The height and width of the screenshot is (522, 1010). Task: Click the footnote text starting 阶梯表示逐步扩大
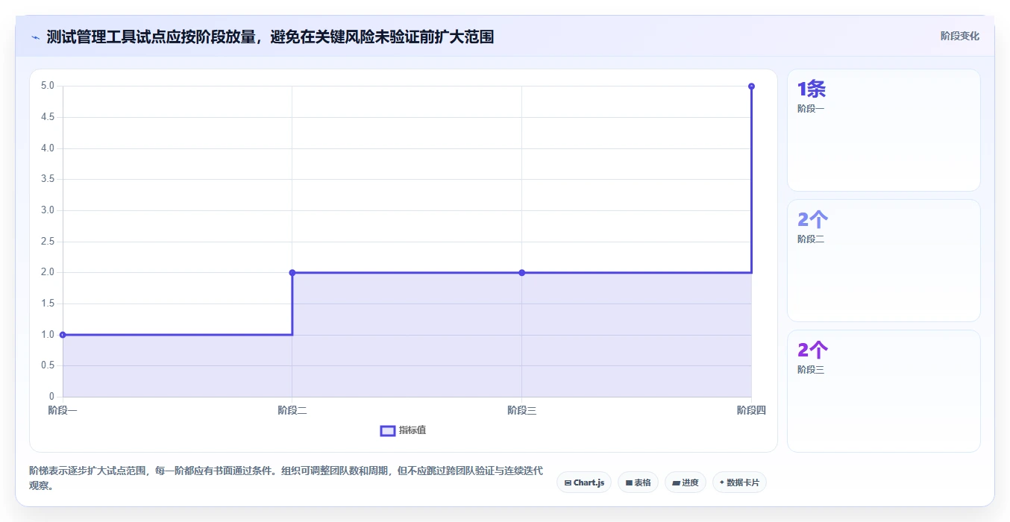pyautogui.click(x=286, y=478)
